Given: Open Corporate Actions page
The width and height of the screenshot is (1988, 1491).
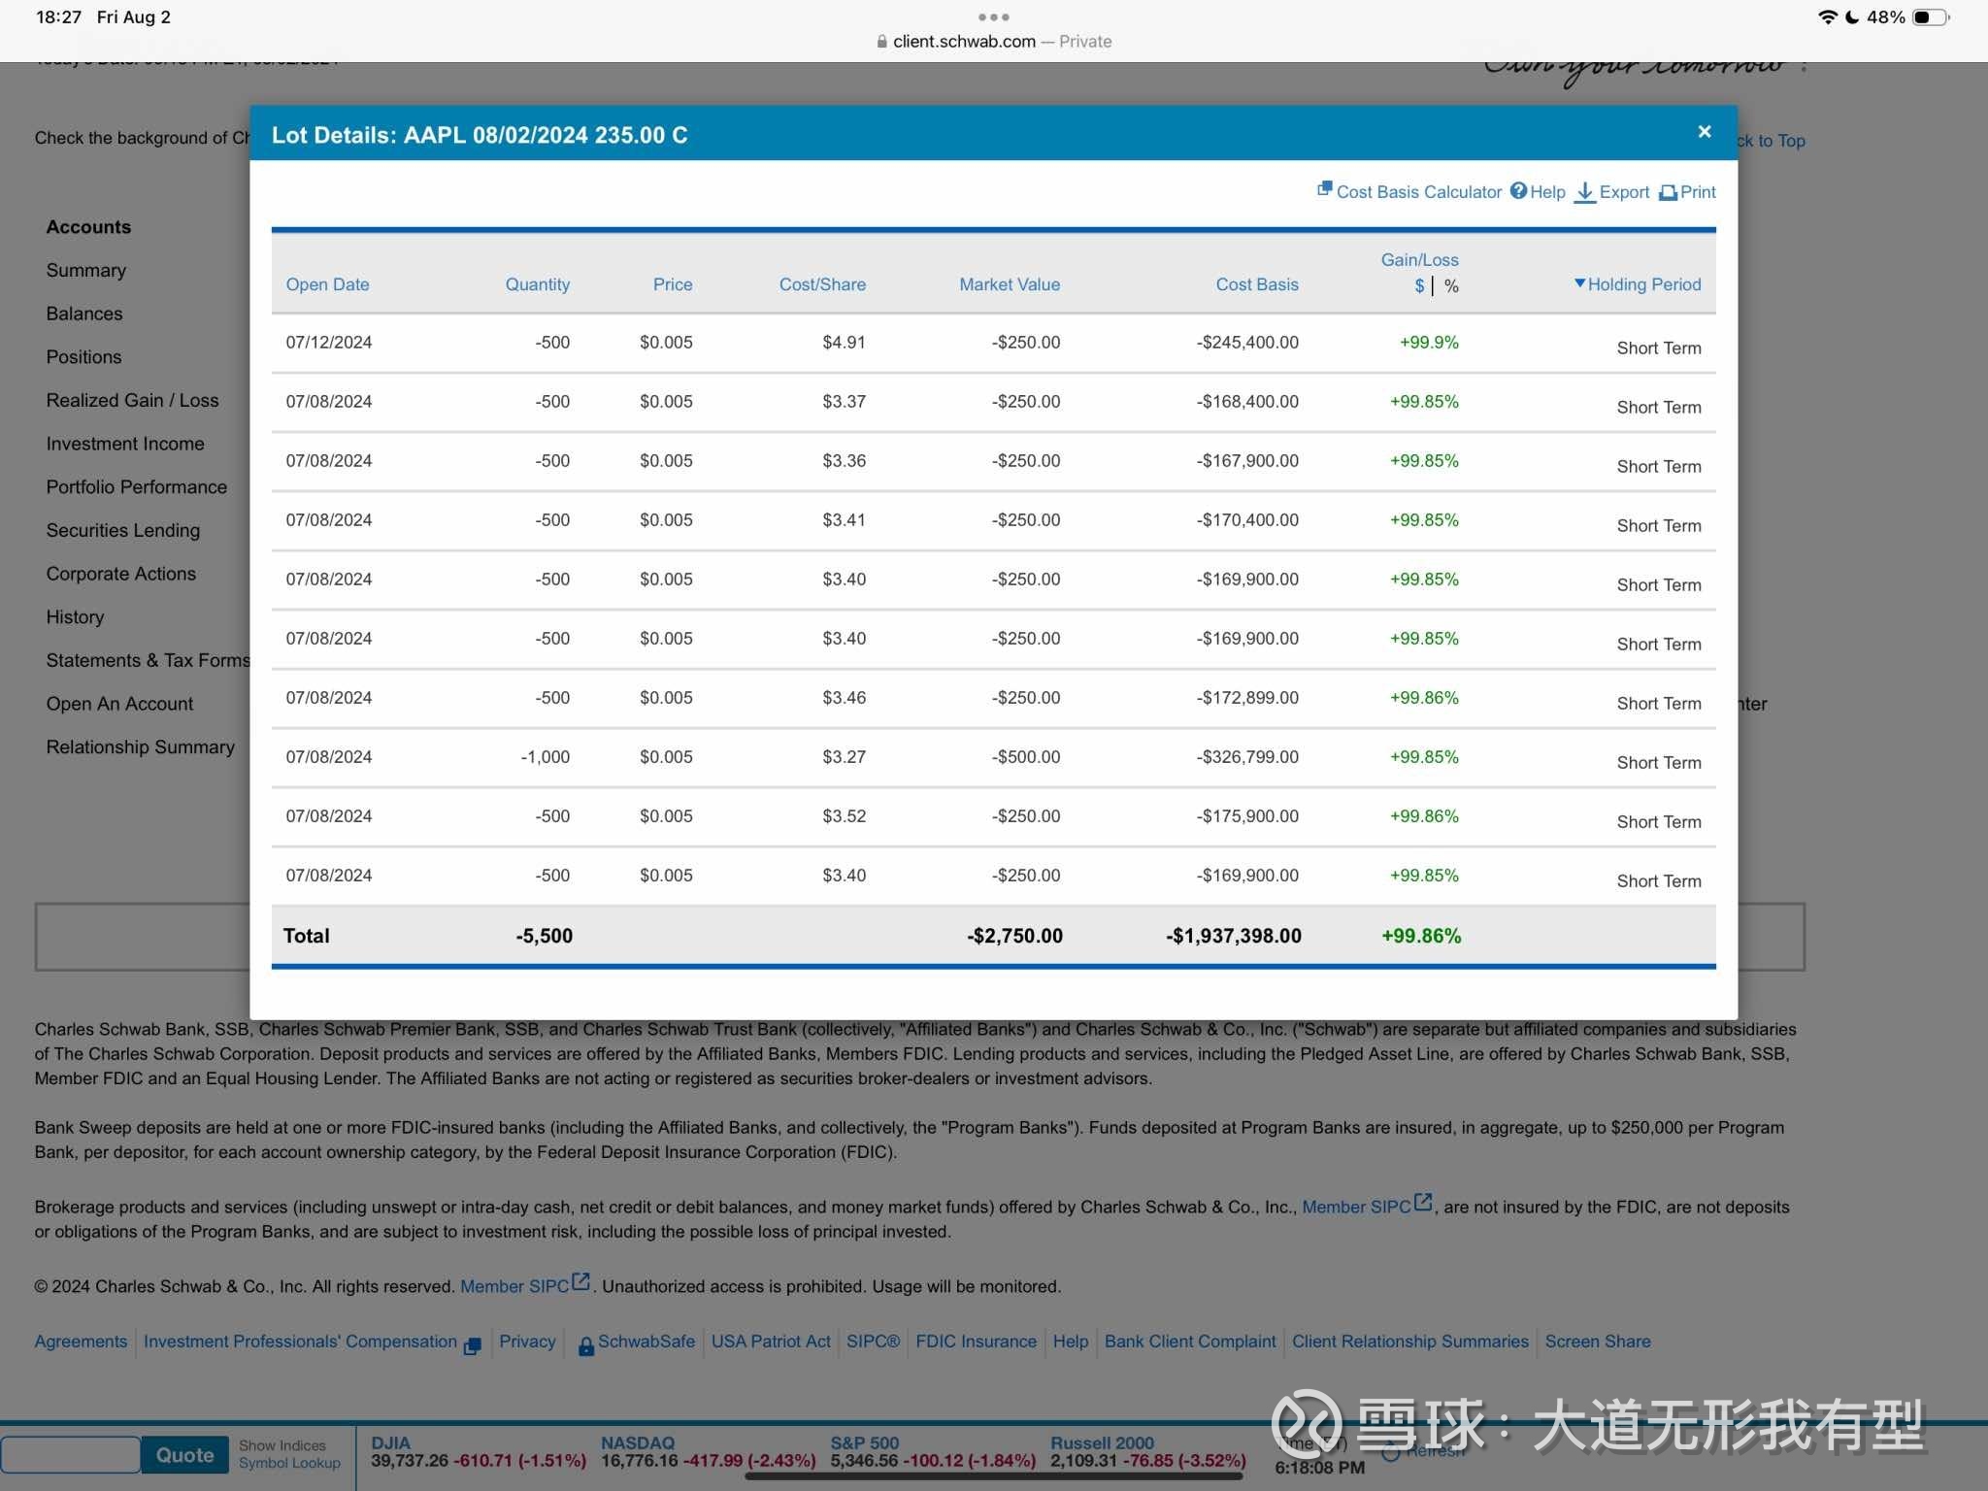Looking at the screenshot, I should pyautogui.click(x=121, y=574).
